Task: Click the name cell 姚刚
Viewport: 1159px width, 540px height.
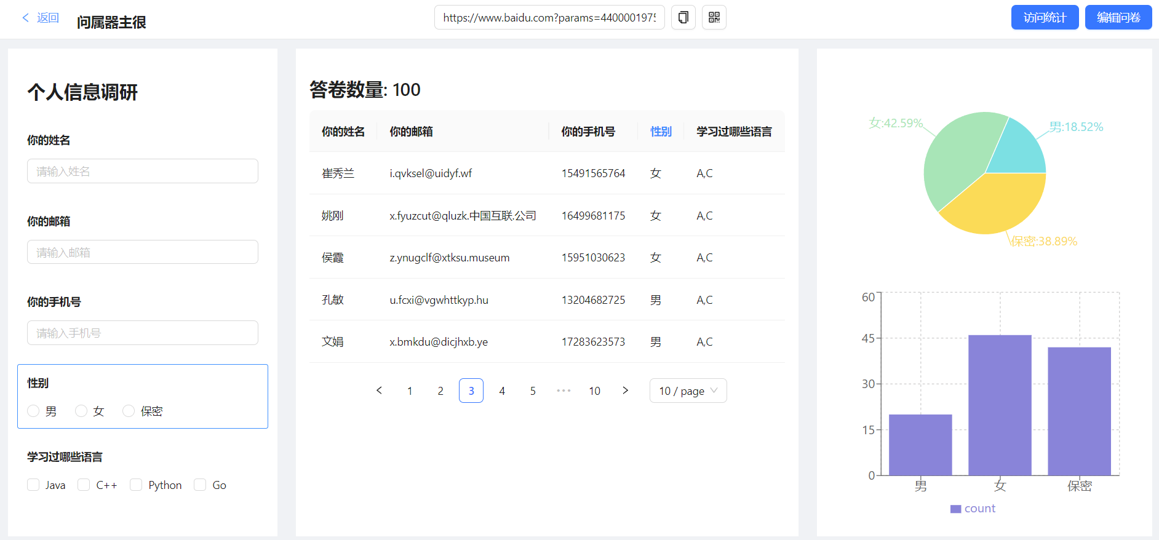Action: click(x=332, y=216)
